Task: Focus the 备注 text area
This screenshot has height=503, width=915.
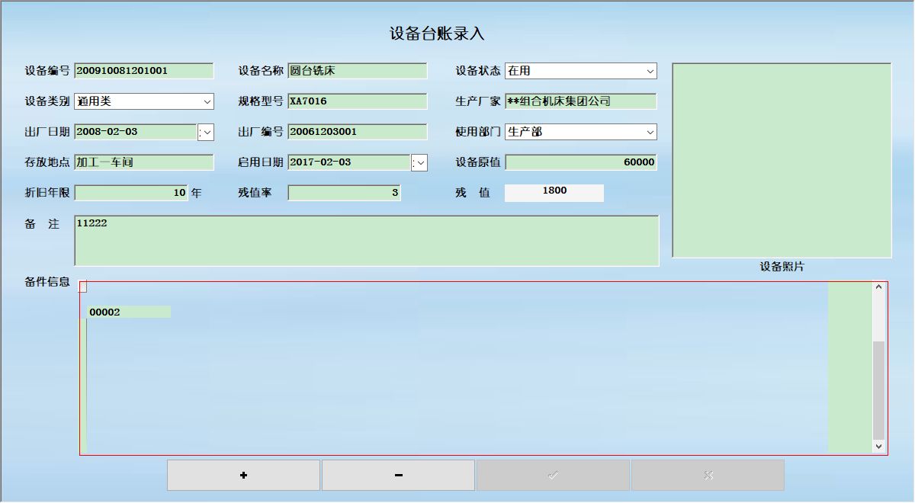Action: (366, 241)
